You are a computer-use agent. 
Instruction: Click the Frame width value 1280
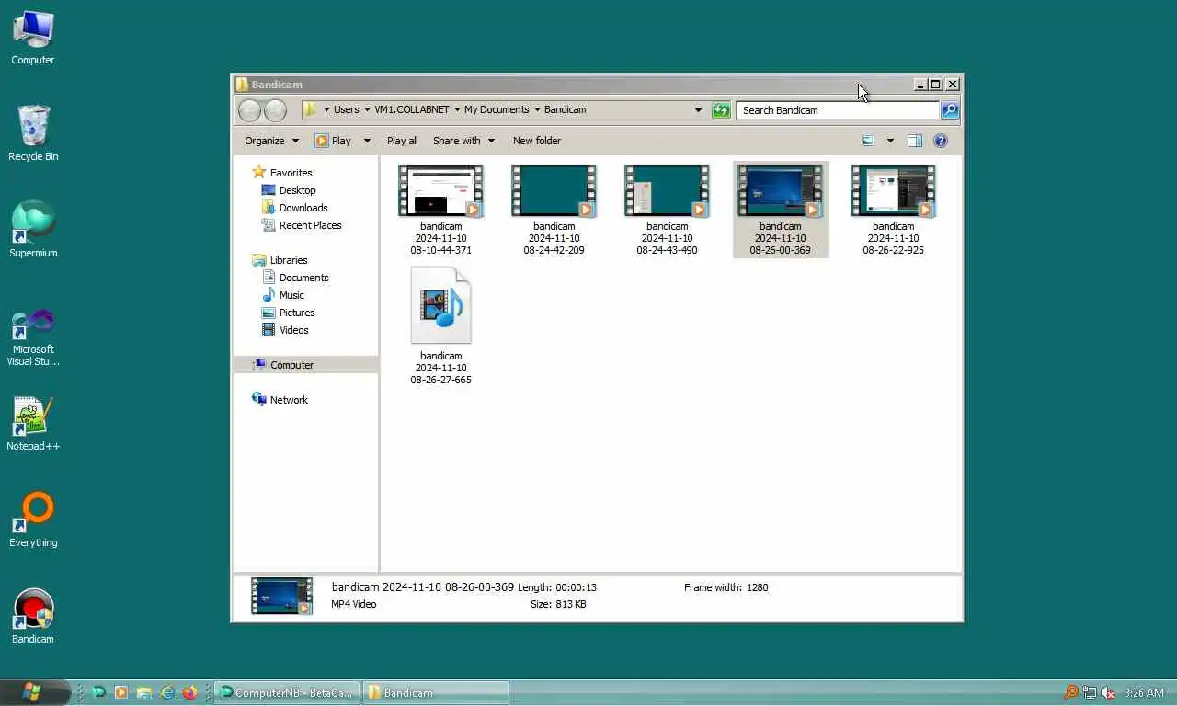tap(757, 587)
